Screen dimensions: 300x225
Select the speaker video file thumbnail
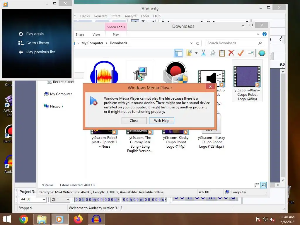tap(211, 77)
